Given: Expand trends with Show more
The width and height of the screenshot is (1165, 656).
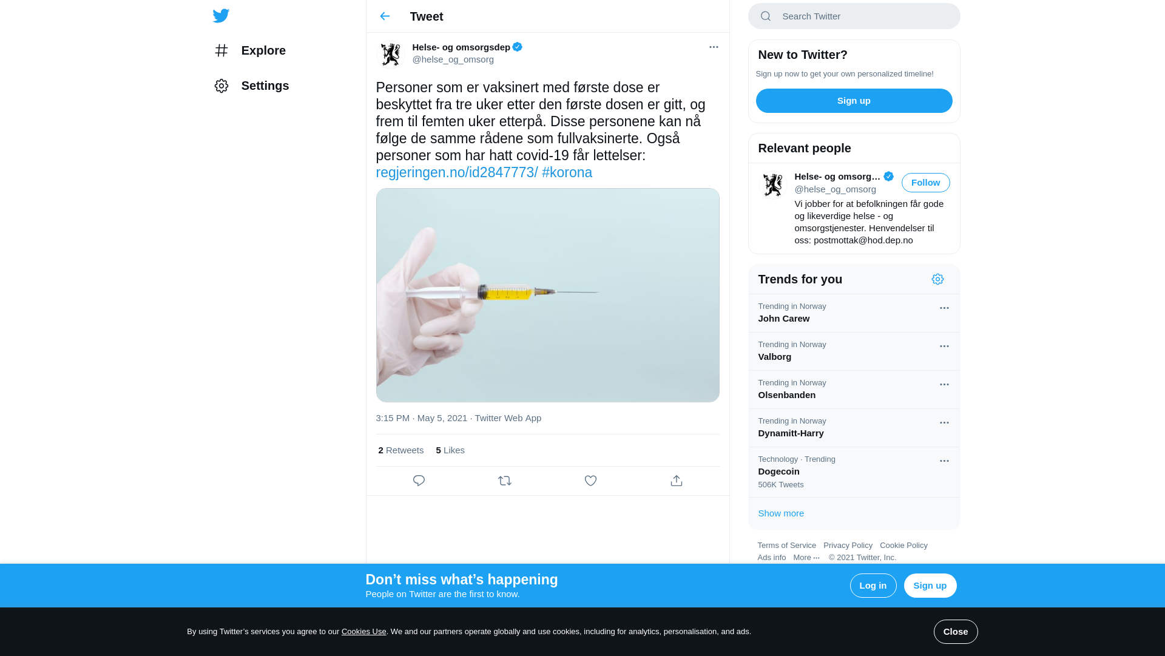Looking at the screenshot, I should point(781,513).
